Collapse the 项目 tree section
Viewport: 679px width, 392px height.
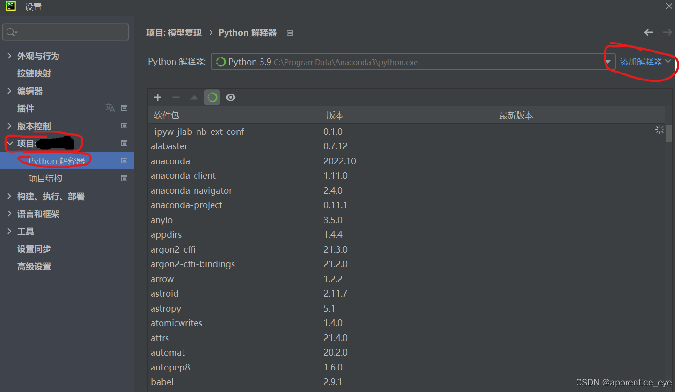(x=9, y=143)
